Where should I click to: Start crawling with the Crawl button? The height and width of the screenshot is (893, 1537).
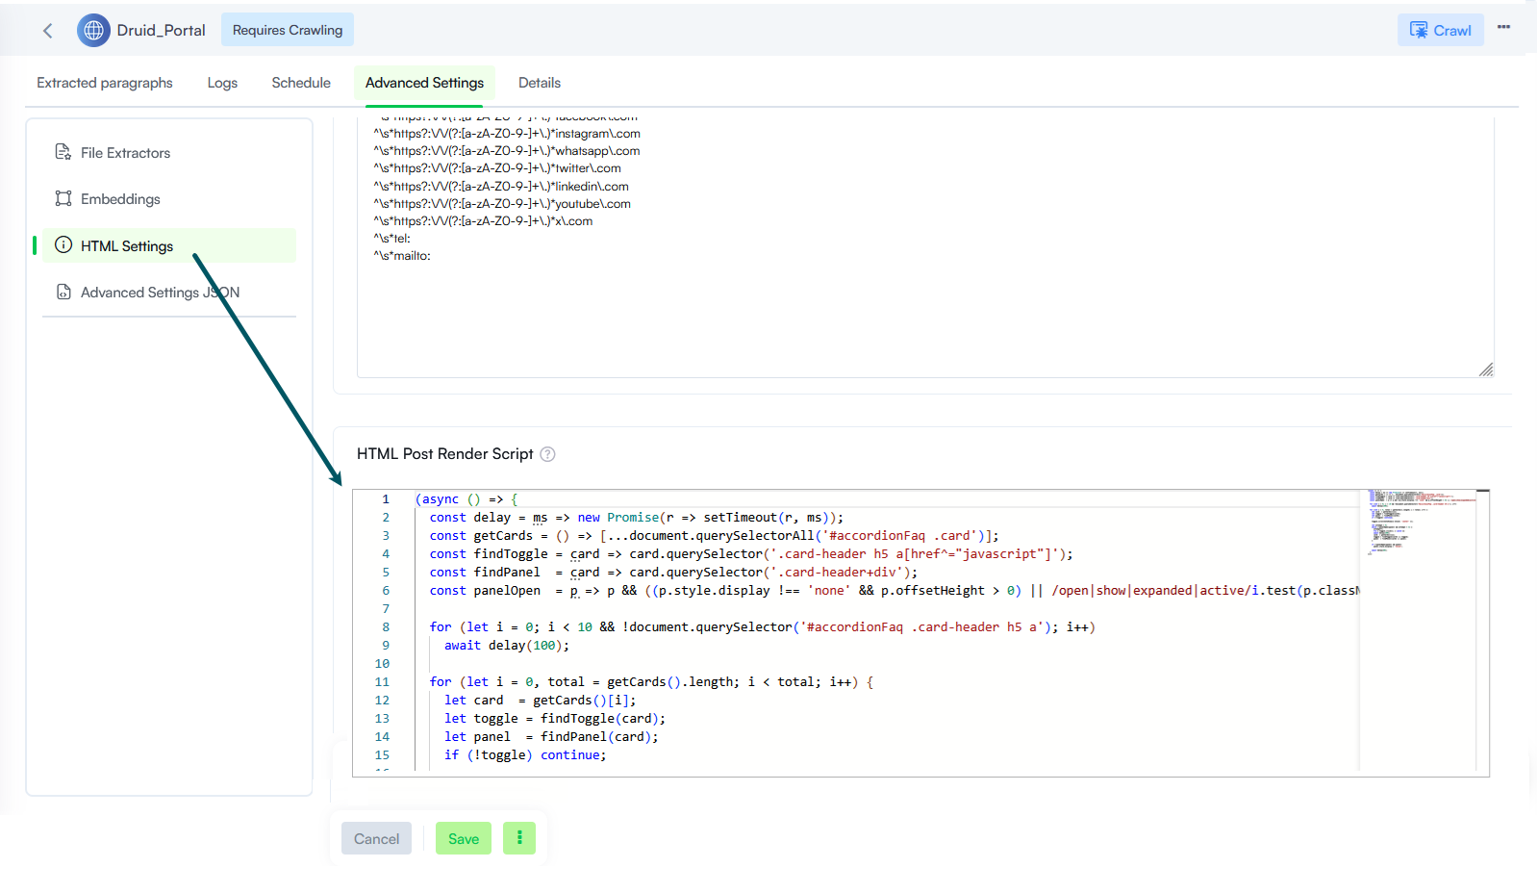1440,30
